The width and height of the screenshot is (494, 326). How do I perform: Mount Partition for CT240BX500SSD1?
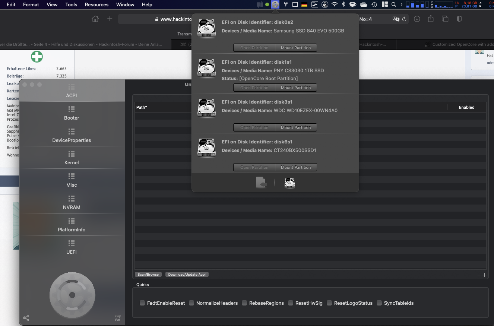[x=296, y=167]
